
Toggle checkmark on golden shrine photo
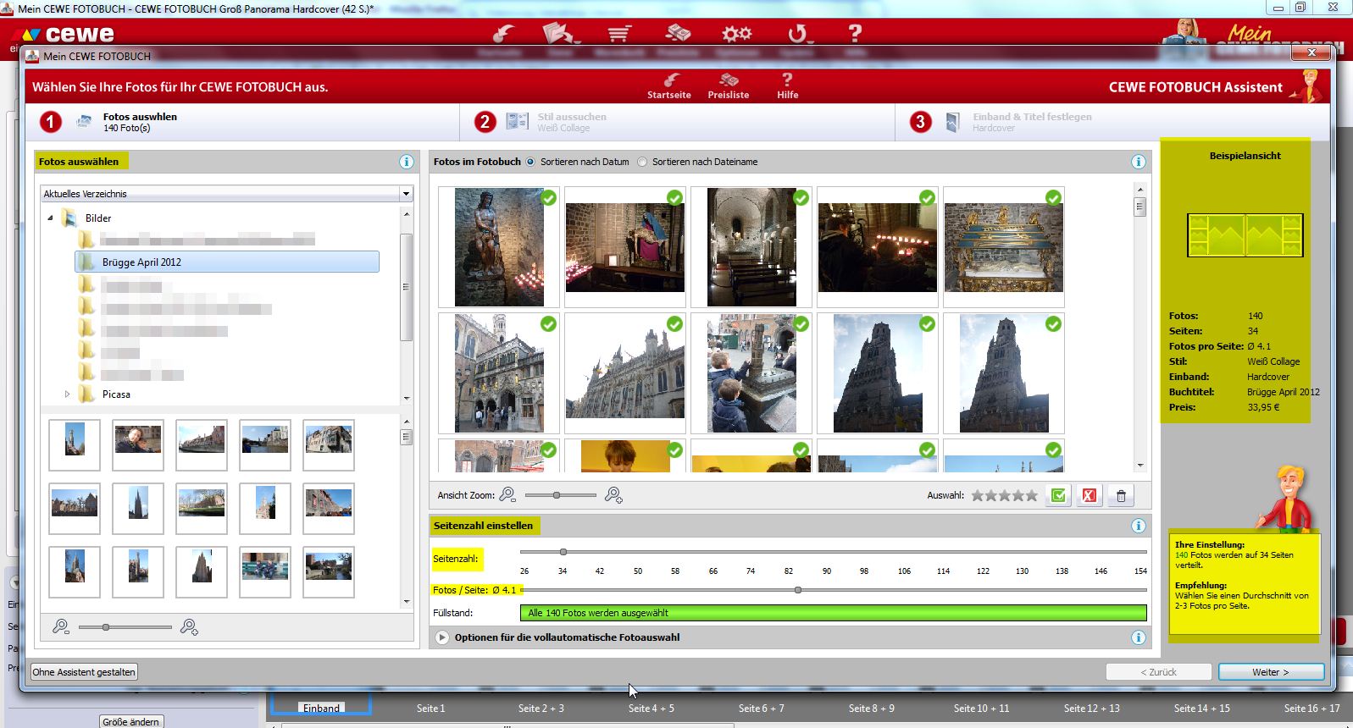[1053, 198]
